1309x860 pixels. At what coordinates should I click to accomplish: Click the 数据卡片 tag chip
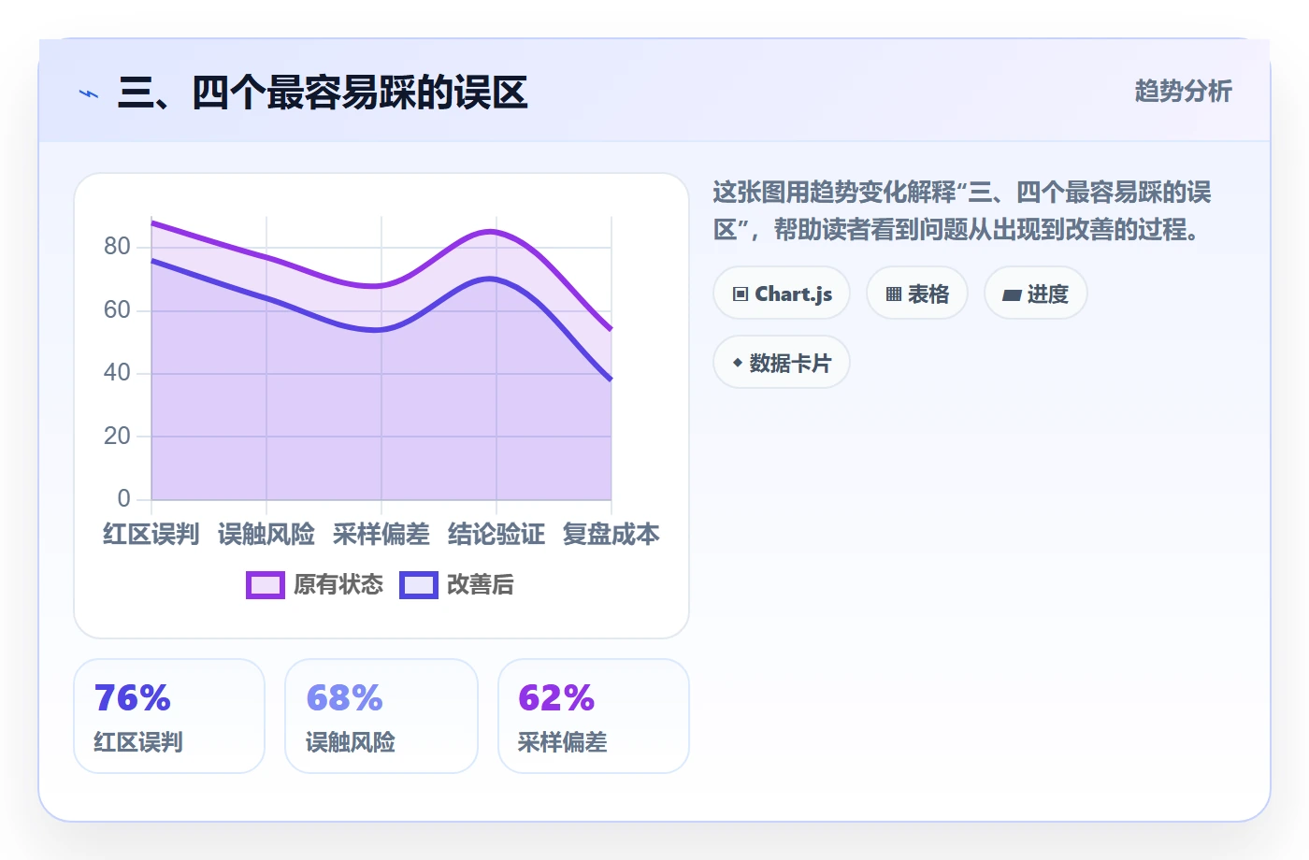click(x=782, y=363)
